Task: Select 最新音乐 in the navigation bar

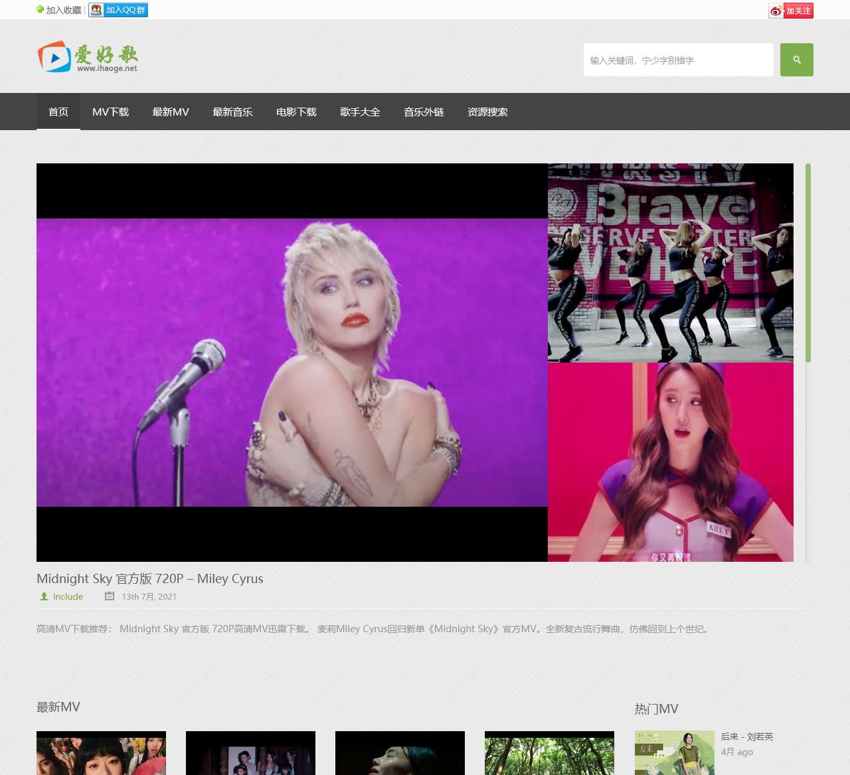Action: coord(232,112)
